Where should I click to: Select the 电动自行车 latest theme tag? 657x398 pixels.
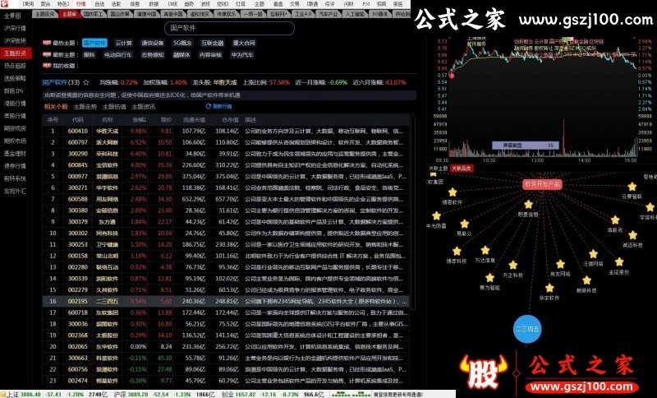pos(118,54)
